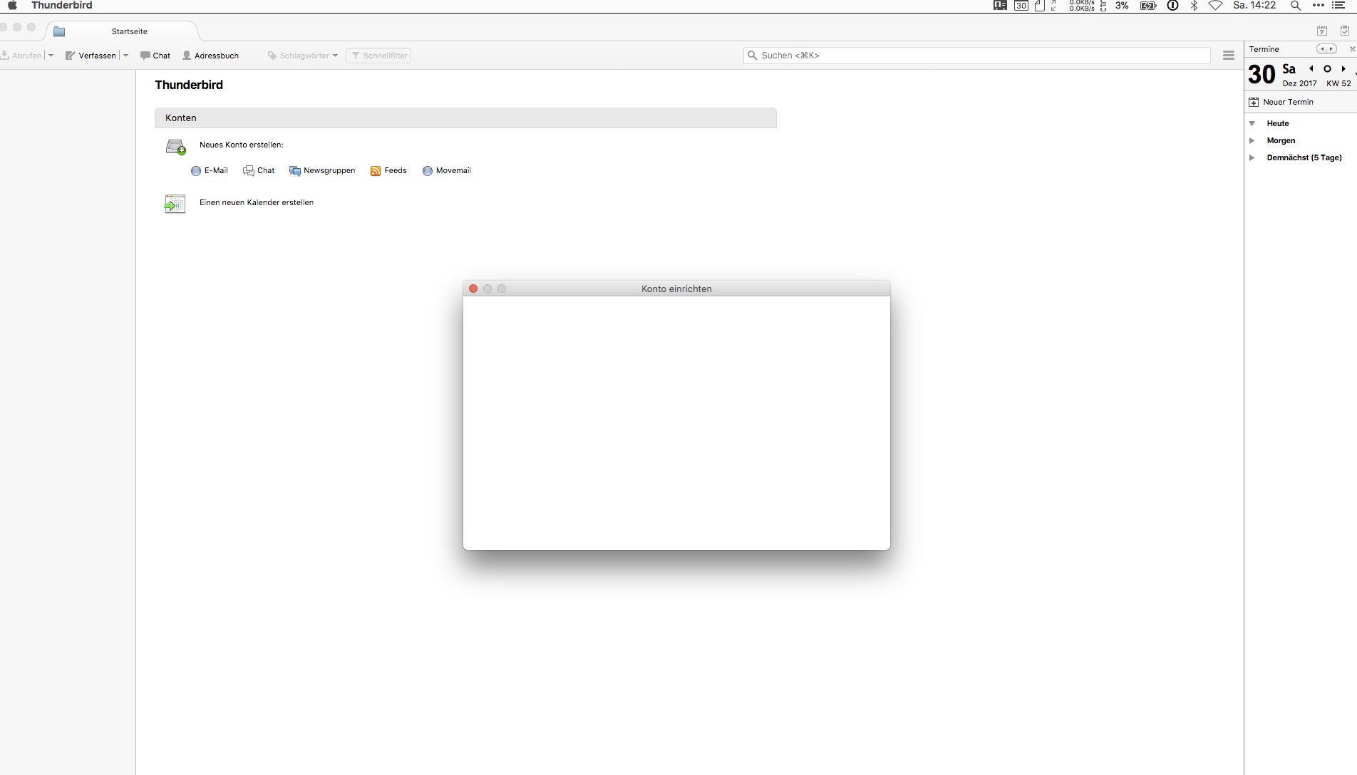
Task: Click the Abrufen get-messages button
Action: point(22,56)
